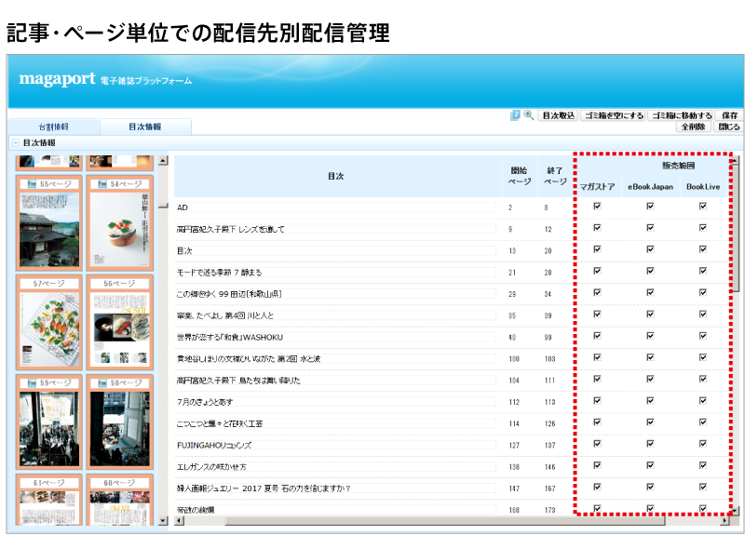Click the help icon beside the magnifier
This screenshot has height=535, width=745.
pyautogui.click(x=516, y=115)
